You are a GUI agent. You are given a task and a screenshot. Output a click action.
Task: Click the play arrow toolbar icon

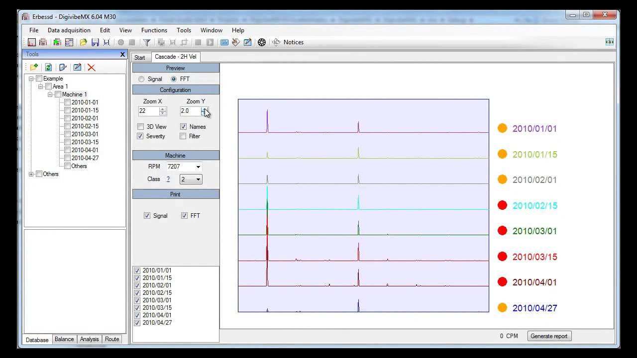pyautogui.click(x=210, y=42)
